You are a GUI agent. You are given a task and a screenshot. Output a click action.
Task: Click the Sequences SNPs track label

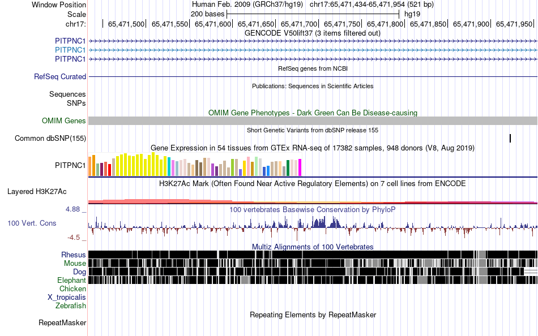[x=67, y=99]
